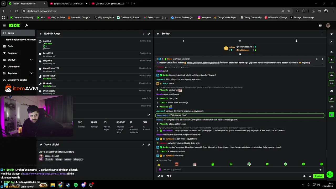This screenshot has height=189, width=336.
Task: Click the aileyayını tag in stream info
Action: (78, 159)
